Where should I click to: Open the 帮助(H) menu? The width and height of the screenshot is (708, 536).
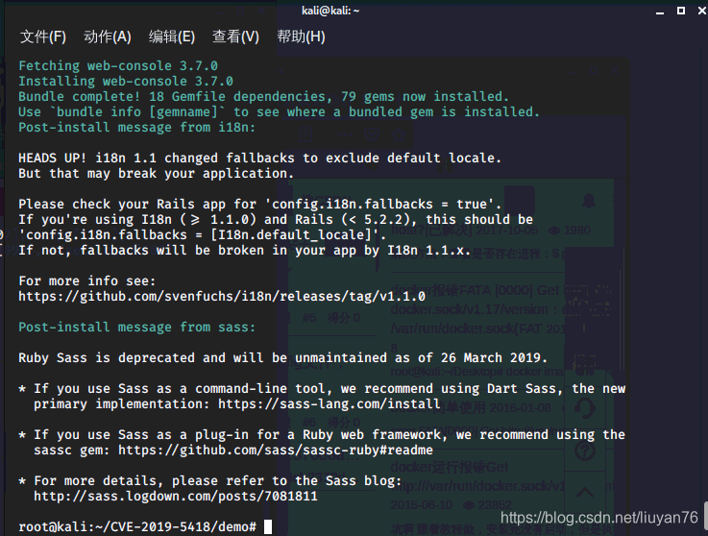coord(301,37)
